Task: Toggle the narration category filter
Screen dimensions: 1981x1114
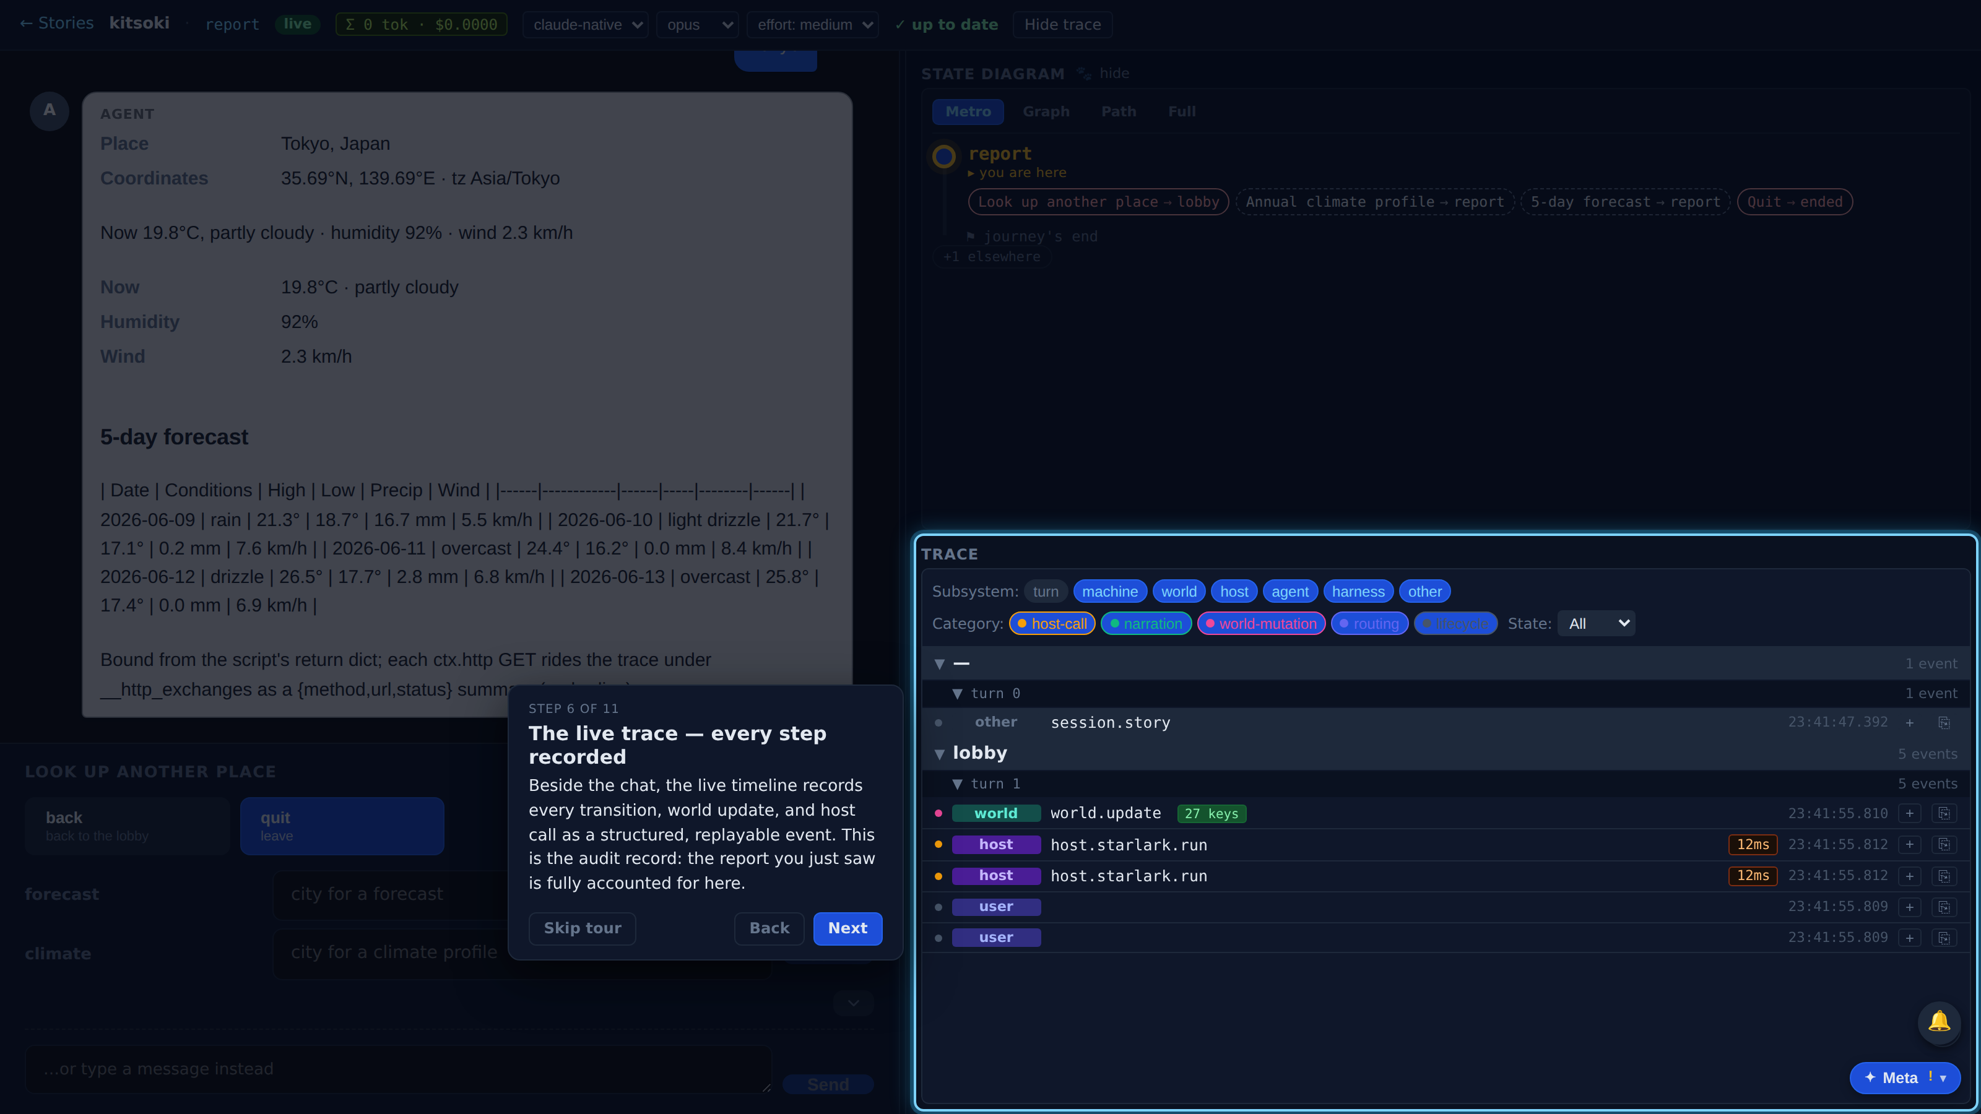Action: click(1146, 623)
